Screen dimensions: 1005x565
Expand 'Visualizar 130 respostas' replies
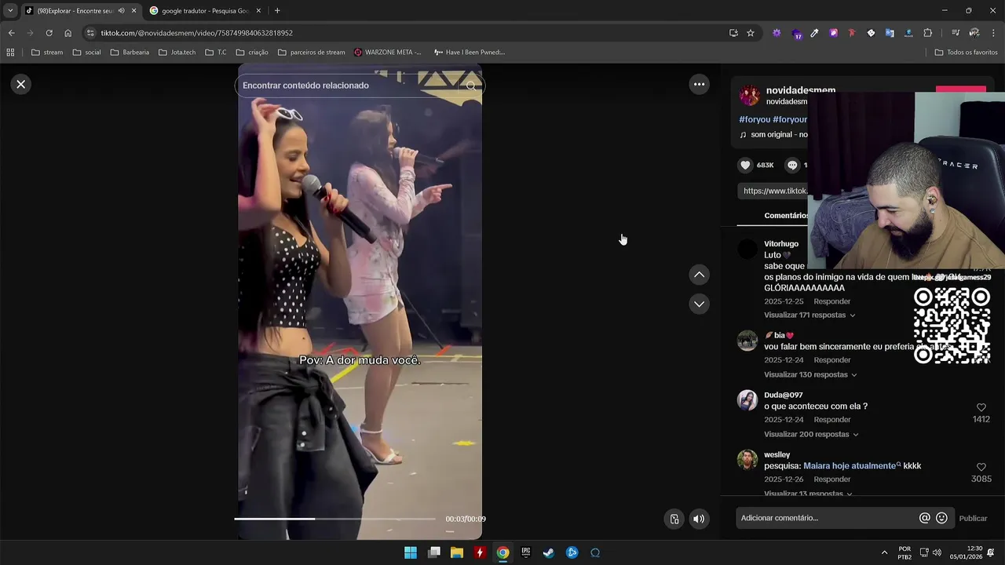point(810,374)
